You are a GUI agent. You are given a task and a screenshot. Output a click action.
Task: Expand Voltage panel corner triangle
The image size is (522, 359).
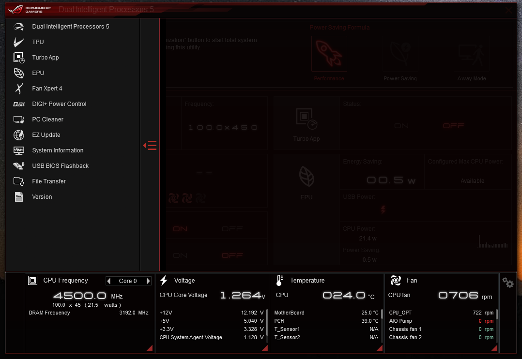coord(265,348)
